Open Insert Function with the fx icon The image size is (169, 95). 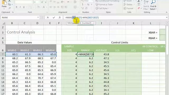click(60, 17)
